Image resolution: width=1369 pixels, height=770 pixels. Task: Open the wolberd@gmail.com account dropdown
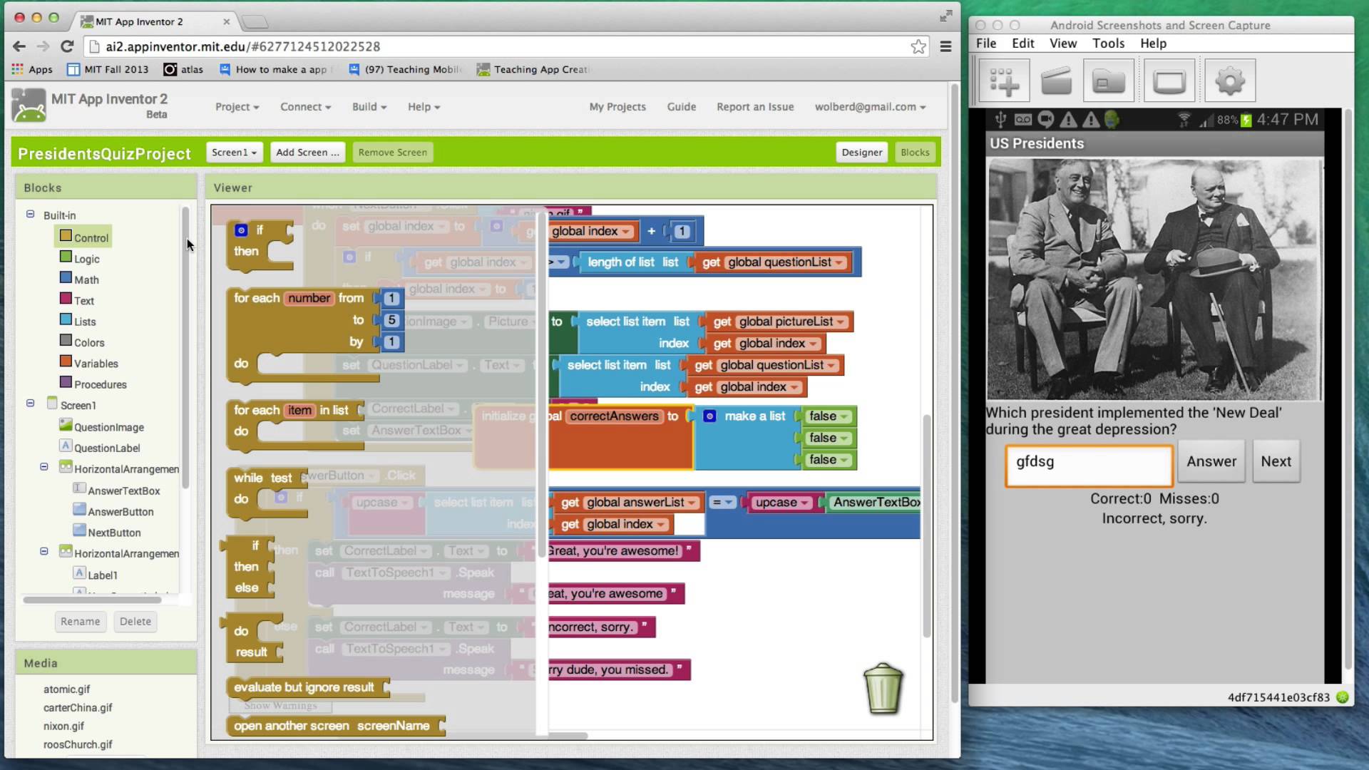point(870,107)
